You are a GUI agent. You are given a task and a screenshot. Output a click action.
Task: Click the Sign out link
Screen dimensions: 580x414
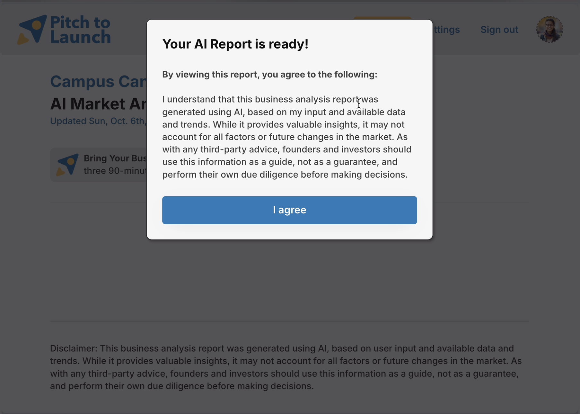(499, 30)
